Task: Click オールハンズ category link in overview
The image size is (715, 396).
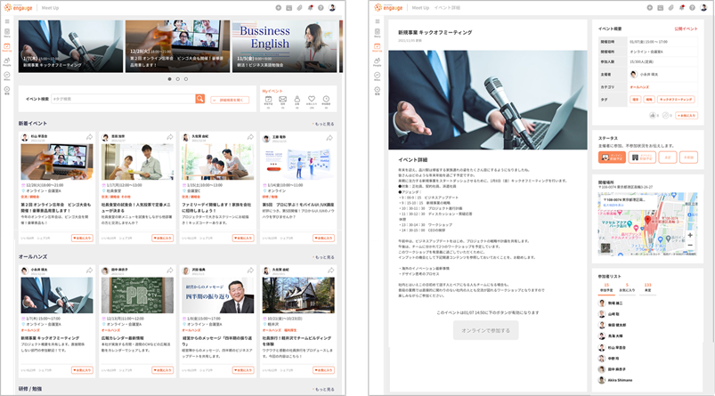Action: pyautogui.click(x=639, y=87)
